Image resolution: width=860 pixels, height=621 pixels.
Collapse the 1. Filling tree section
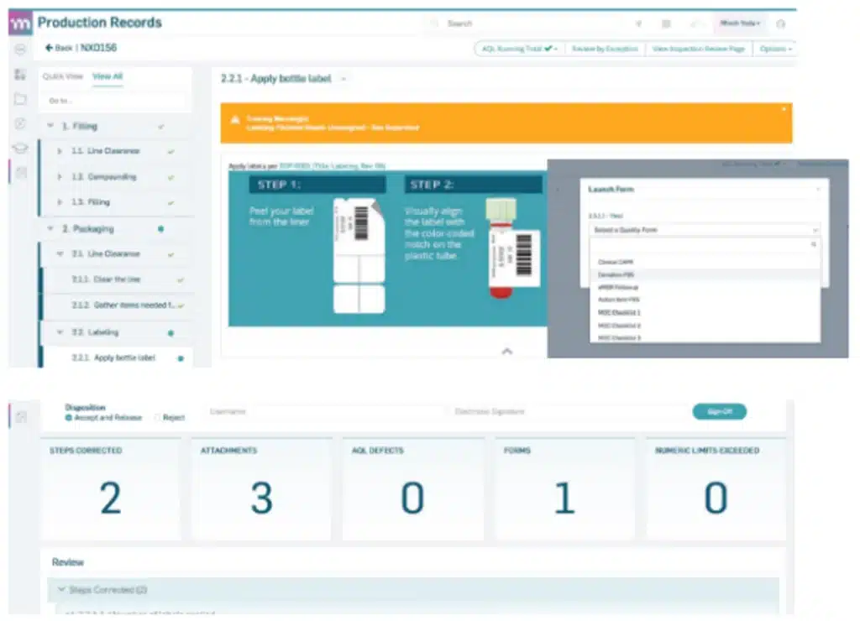coord(50,126)
